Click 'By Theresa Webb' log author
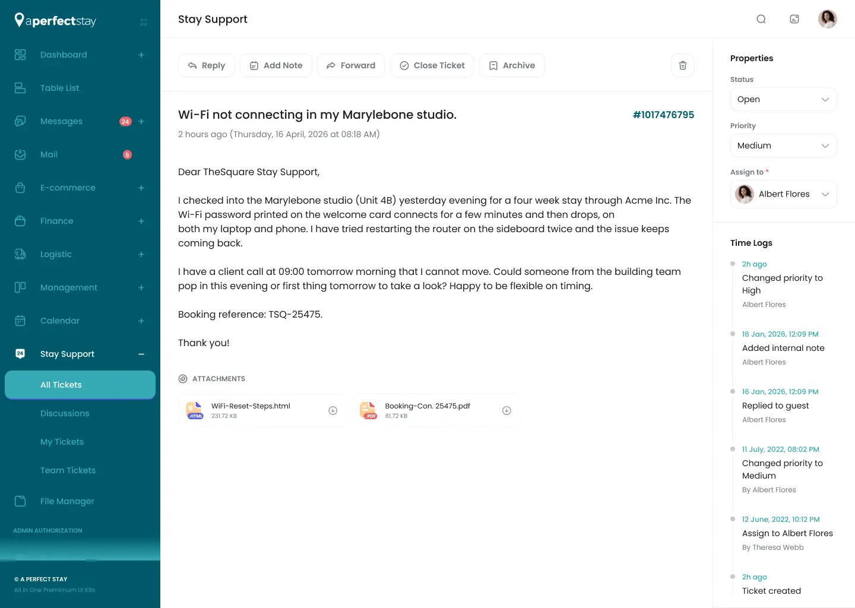Screen dimensions: 855x608 coord(772,547)
